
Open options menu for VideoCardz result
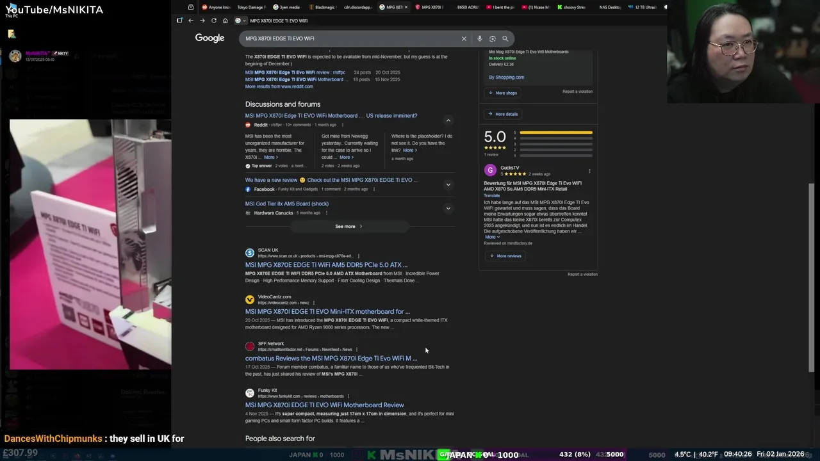point(315,303)
